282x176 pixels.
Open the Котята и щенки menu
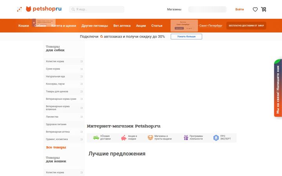(x=64, y=26)
